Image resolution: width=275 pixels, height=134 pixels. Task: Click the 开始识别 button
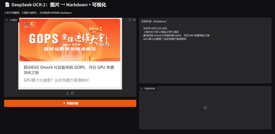click(x=70, y=104)
